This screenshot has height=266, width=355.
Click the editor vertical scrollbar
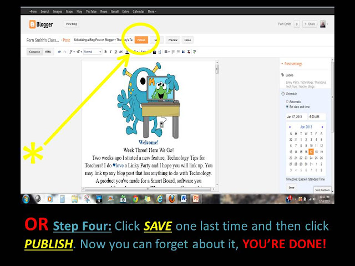coord(217,123)
